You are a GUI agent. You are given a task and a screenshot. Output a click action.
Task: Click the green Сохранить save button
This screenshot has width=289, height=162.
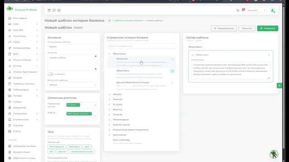point(268,28)
